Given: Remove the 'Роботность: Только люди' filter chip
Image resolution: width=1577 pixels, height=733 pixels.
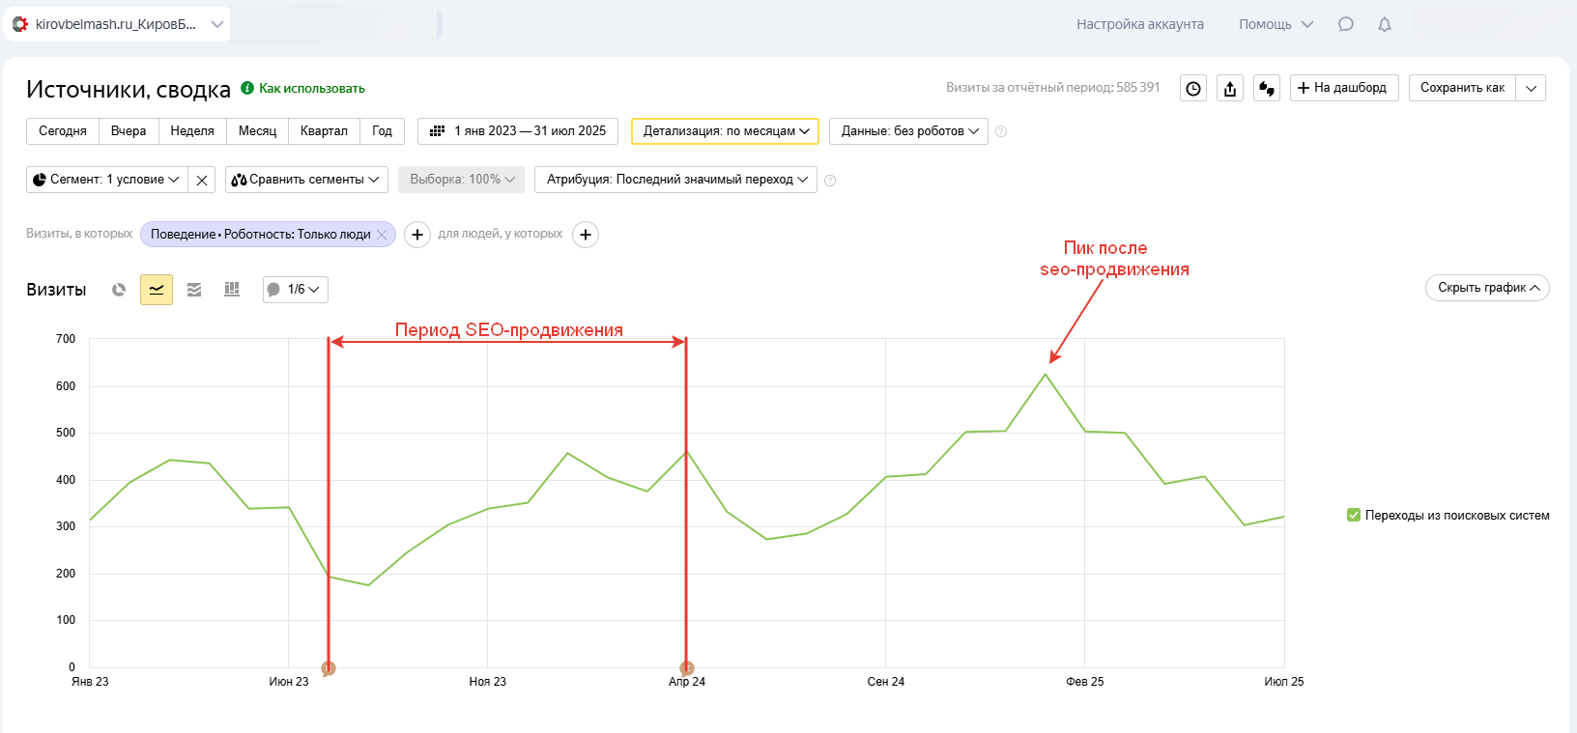Looking at the screenshot, I should 383,235.
